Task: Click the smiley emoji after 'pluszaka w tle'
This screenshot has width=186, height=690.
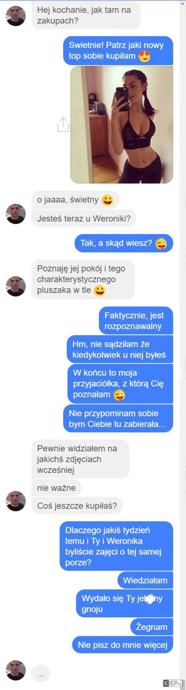Action: click(x=99, y=290)
